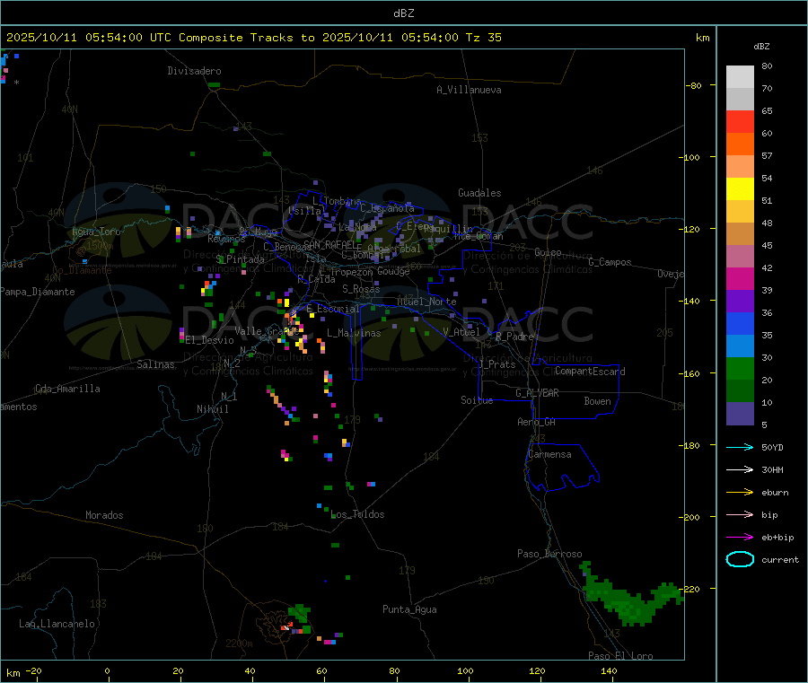808x683 pixels.
Task: Pick the top light grey dBZ swatch
Action: click(x=740, y=77)
